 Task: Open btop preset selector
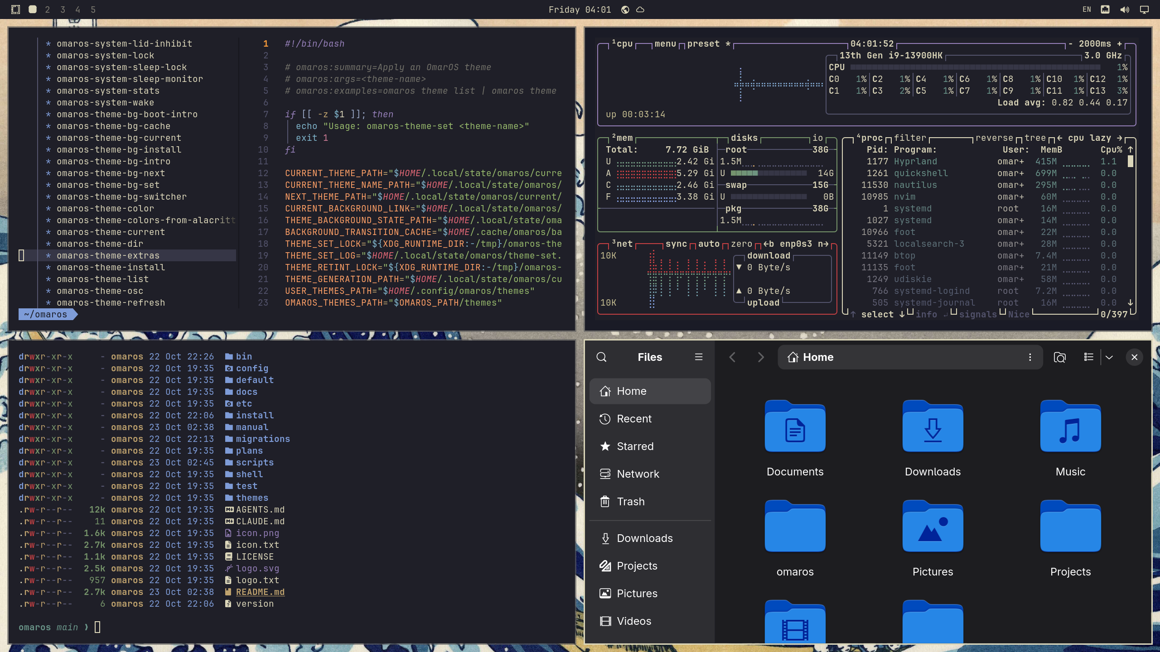pyautogui.click(x=703, y=43)
